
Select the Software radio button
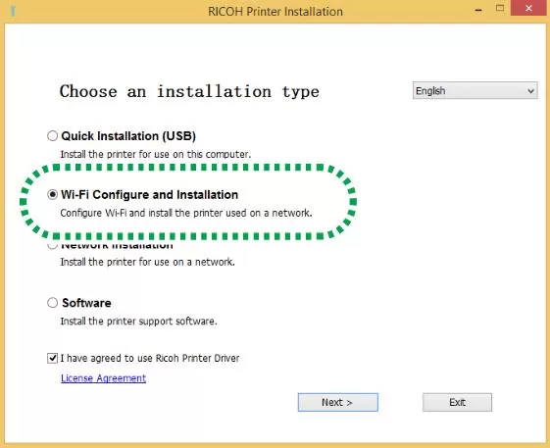tap(52, 302)
